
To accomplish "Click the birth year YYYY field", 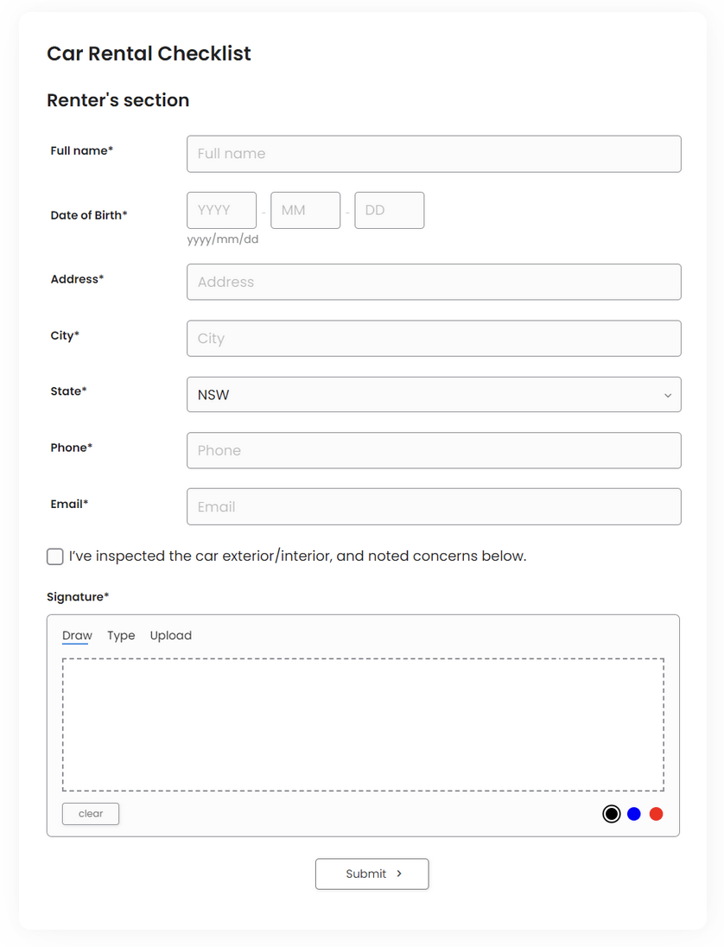I will (221, 210).
